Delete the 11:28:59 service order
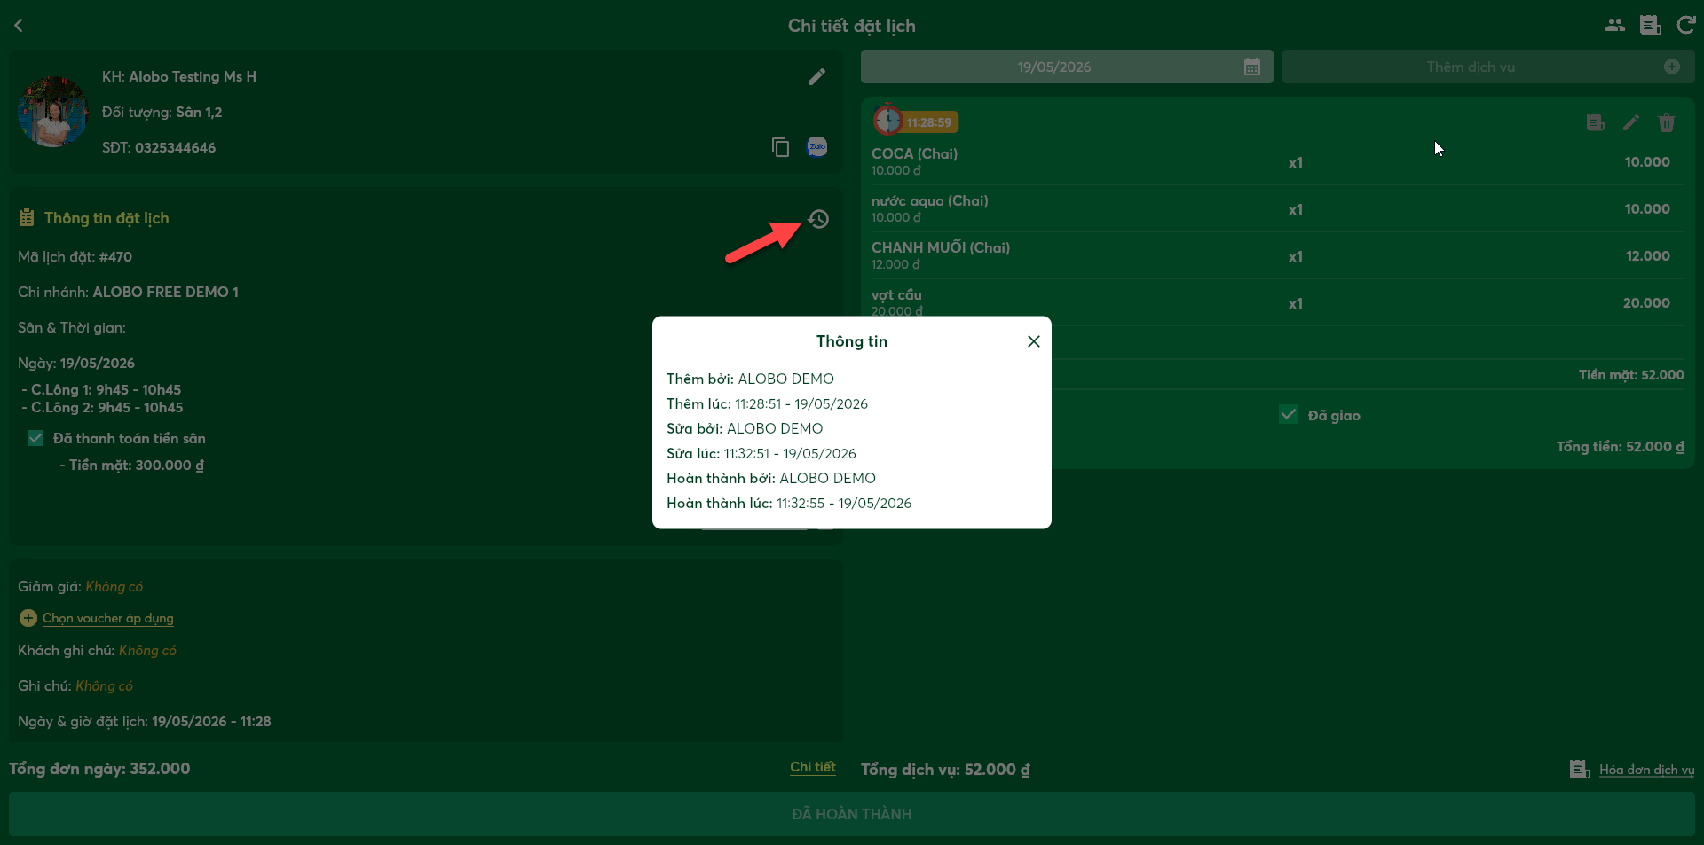 click(x=1666, y=122)
